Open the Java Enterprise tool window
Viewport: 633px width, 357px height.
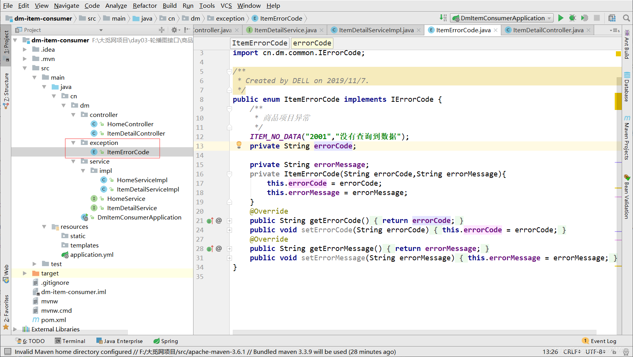point(120,341)
